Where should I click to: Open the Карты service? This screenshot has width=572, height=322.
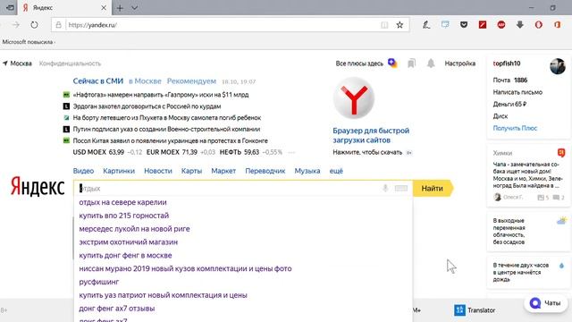pyautogui.click(x=191, y=171)
